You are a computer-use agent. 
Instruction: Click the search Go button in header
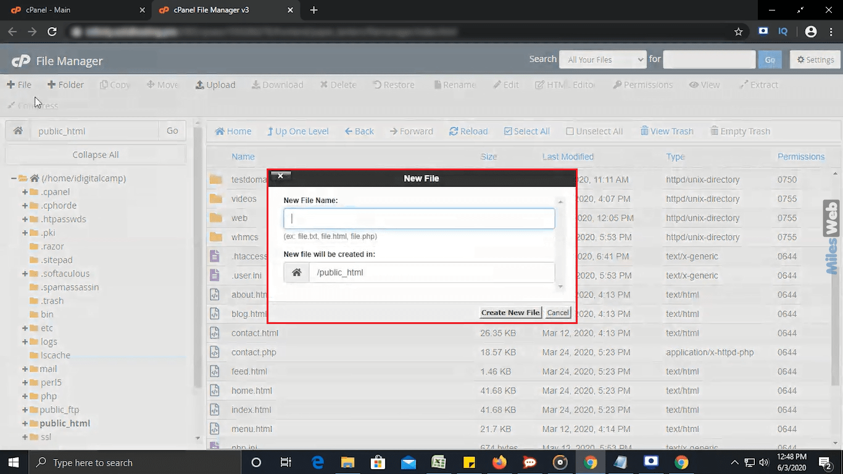point(770,59)
